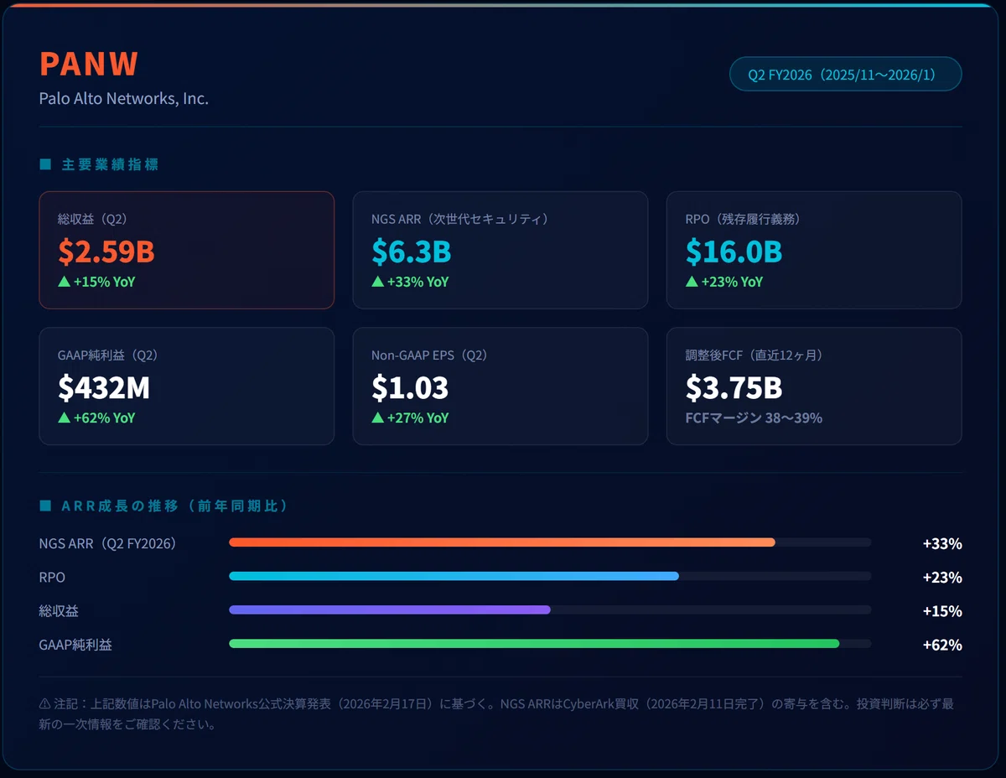Image resolution: width=1006 pixels, height=778 pixels.
Task: Click the green up-triangle in the 総収益 card
Action: pyautogui.click(x=64, y=282)
